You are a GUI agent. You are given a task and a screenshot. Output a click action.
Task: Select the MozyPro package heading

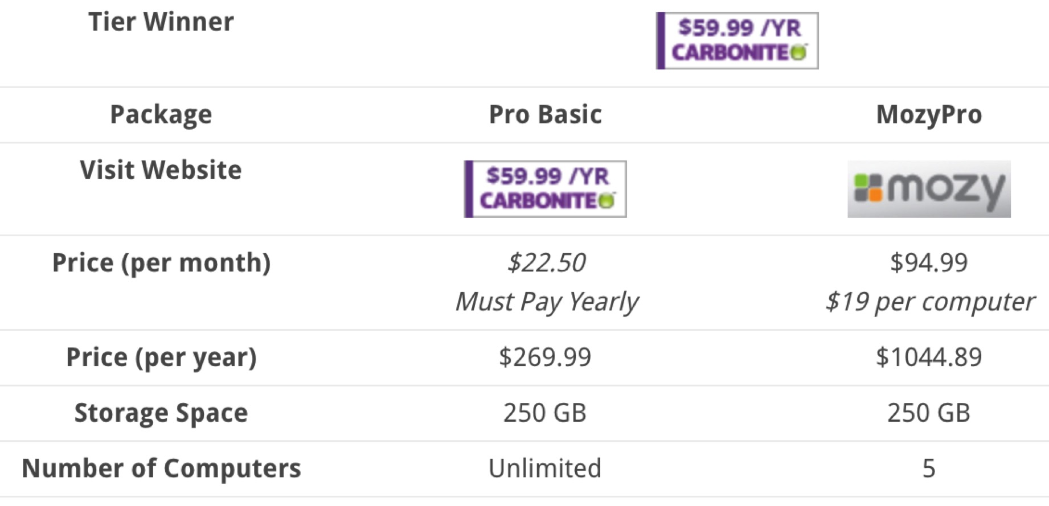pyautogui.click(x=929, y=115)
